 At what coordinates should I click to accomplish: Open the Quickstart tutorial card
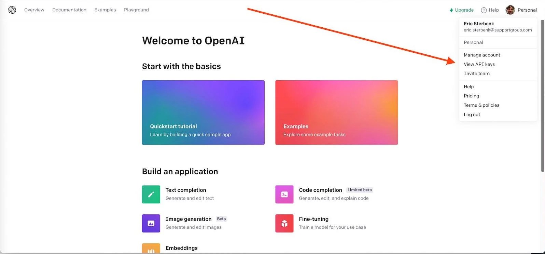click(x=203, y=112)
